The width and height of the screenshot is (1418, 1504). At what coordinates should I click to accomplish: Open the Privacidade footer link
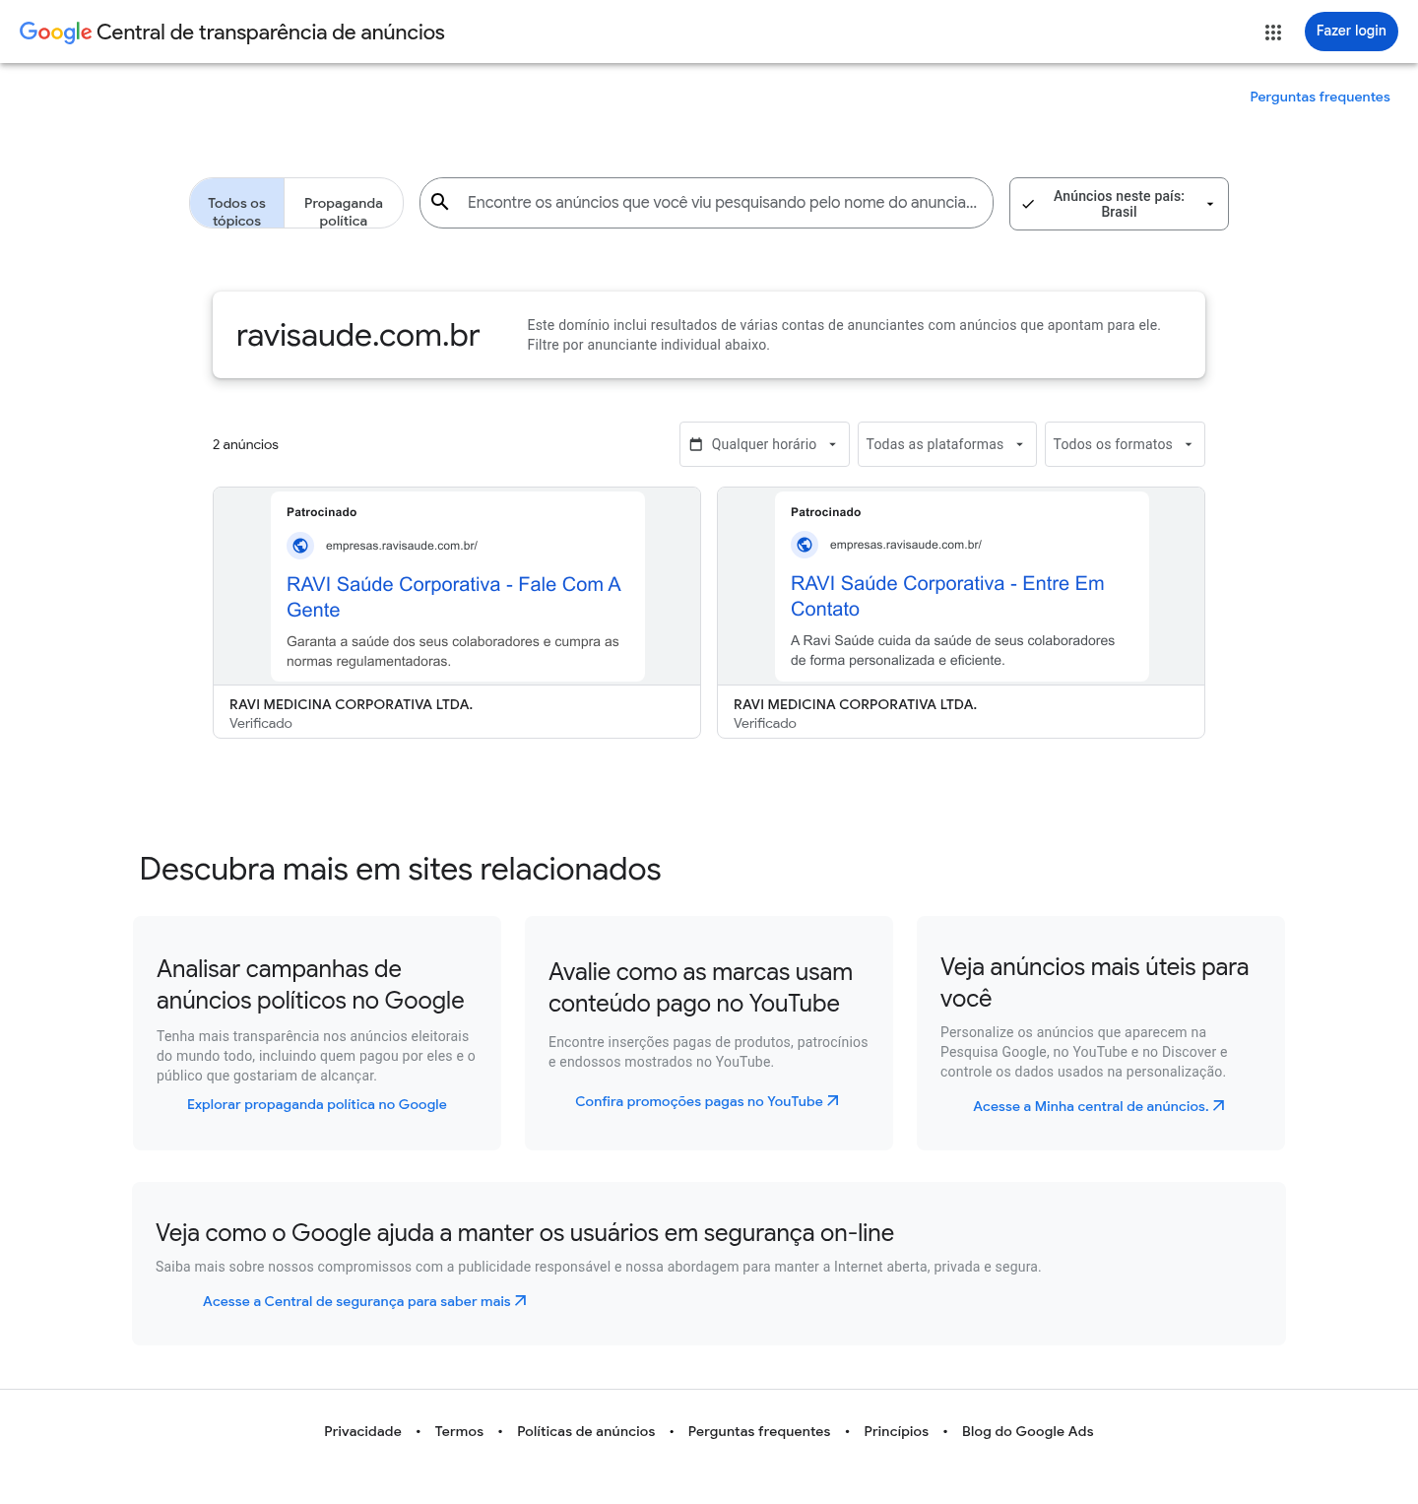pos(362,1431)
